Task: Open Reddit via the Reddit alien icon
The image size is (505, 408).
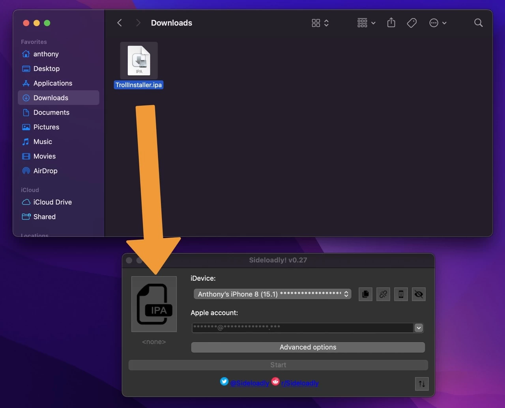Action: coord(275,381)
